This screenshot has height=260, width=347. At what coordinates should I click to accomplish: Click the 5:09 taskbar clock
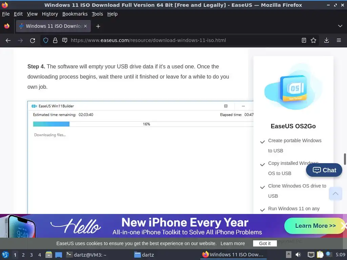[340, 255]
